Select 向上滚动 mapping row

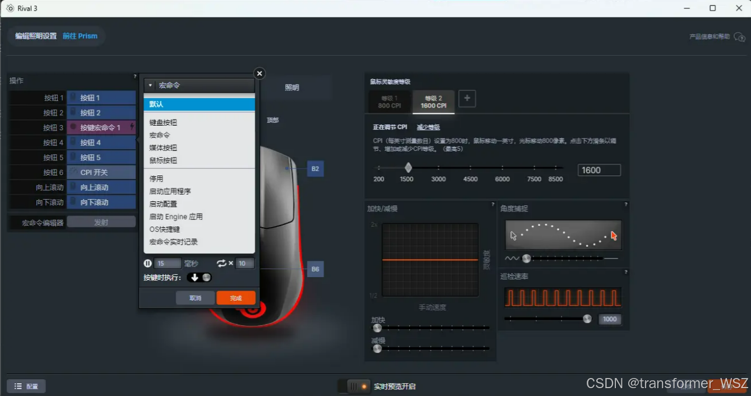pyautogui.click(x=101, y=187)
